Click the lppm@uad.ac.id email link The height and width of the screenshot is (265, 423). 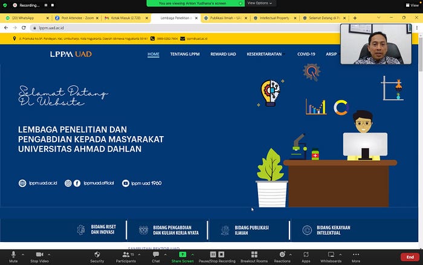(x=197, y=39)
